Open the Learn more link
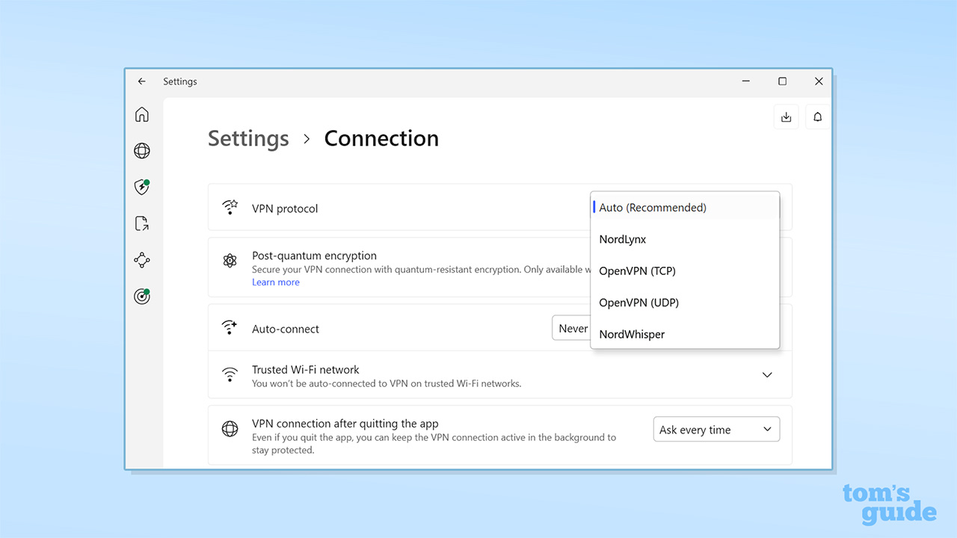Screen dimensions: 957x538 coord(276,282)
